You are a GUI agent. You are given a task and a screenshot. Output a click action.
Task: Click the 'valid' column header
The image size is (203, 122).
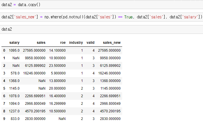pyautogui.click(x=91, y=43)
